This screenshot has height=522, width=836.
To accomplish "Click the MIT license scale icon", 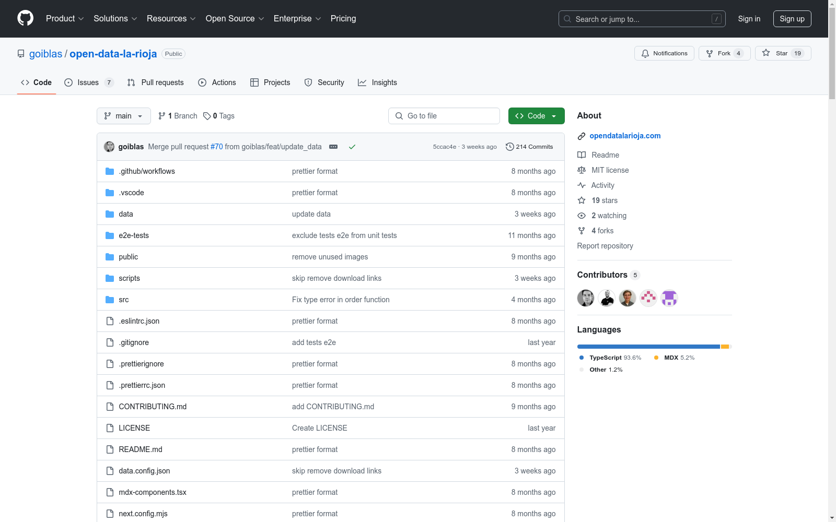I will pos(582,170).
